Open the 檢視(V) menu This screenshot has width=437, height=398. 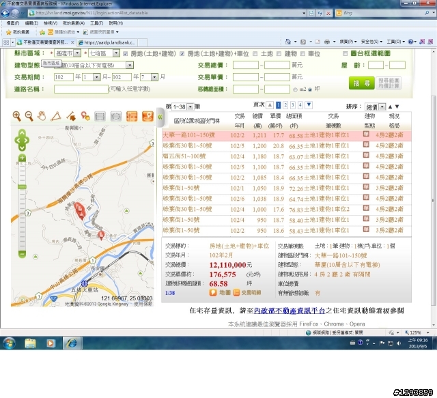click(50, 23)
